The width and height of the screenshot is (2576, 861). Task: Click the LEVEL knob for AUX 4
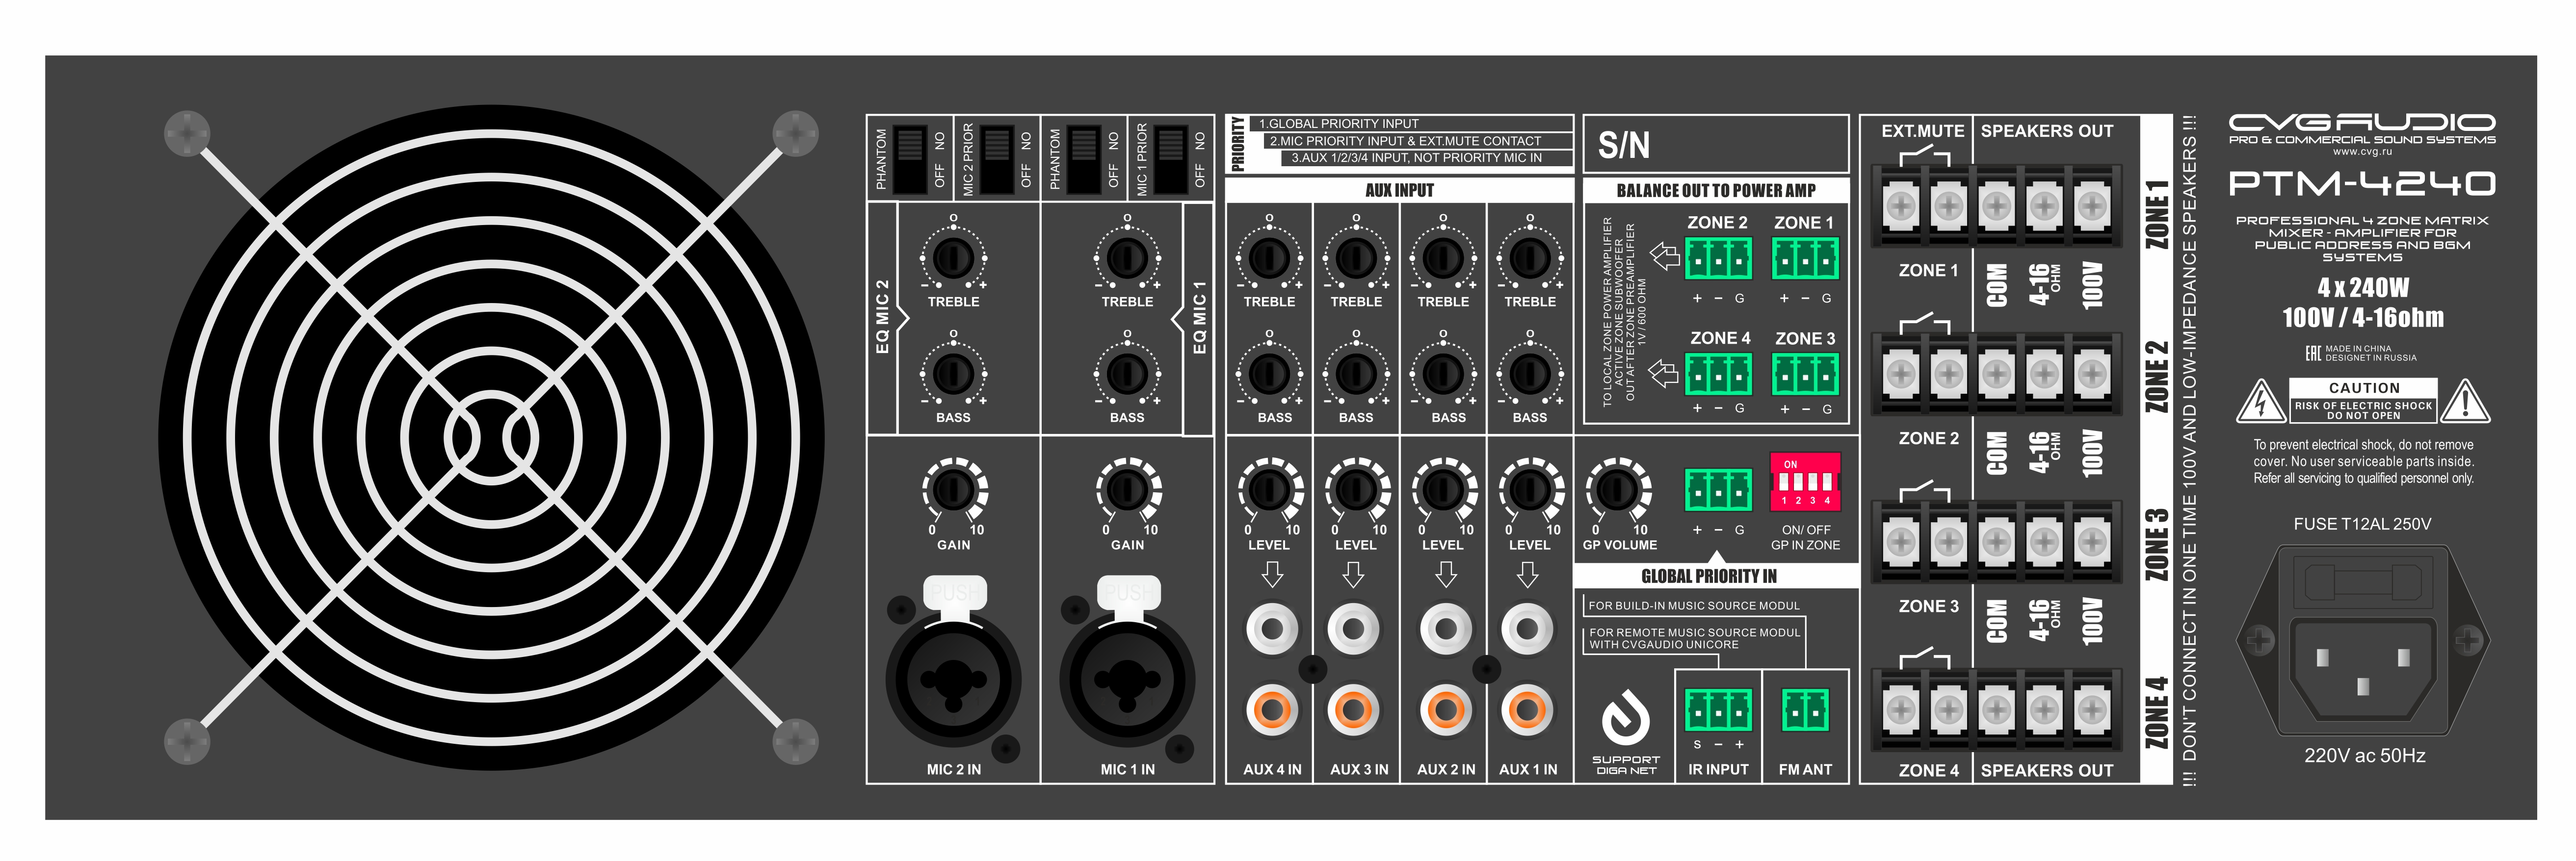1270,489
